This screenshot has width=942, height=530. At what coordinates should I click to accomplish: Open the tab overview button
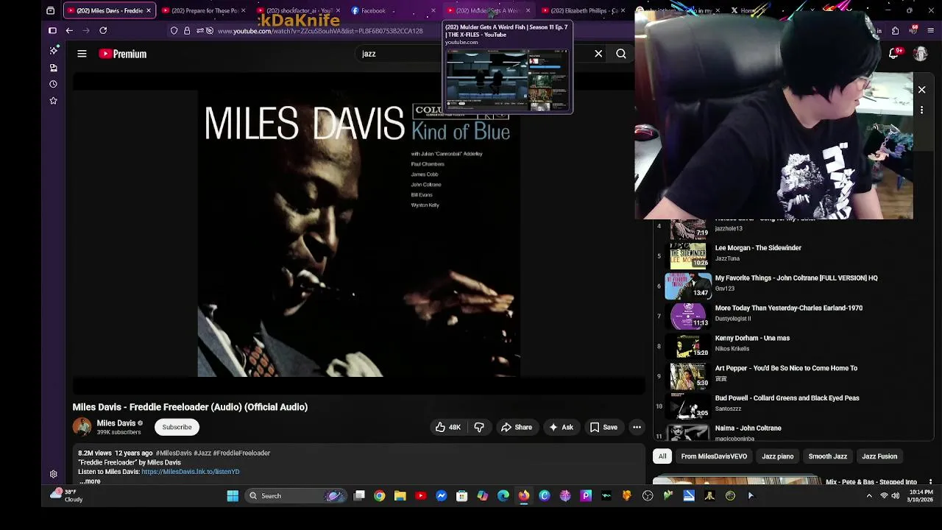[50, 10]
